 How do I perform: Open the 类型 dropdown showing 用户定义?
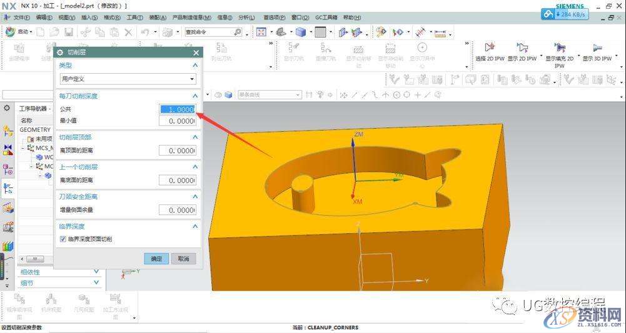(128, 79)
